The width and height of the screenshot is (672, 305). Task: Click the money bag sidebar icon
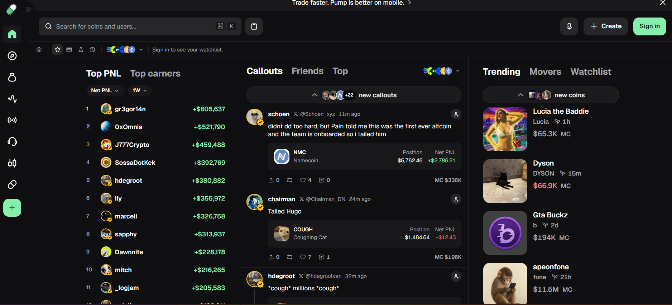pyautogui.click(x=12, y=77)
